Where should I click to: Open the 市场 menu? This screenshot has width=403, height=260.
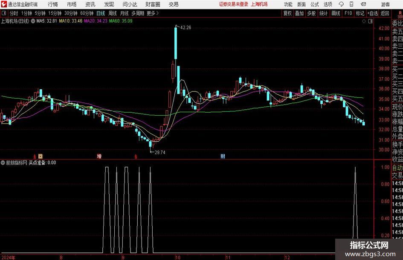point(72,4)
